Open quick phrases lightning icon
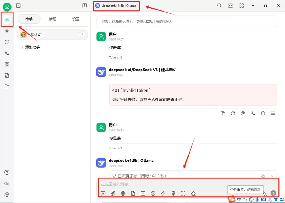Image resolution: width=285 pixels, height=203 pixels. point(163,194)
